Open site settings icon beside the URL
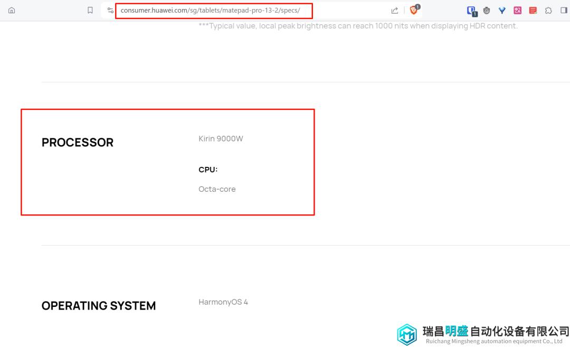The image size is (570, 347). click(x=110, y=10)
